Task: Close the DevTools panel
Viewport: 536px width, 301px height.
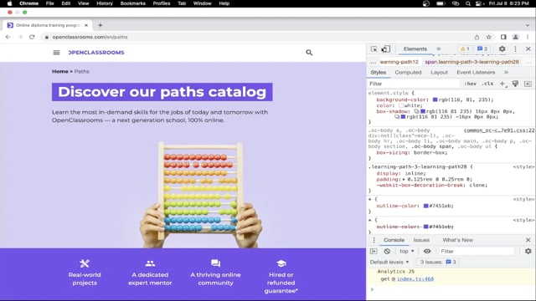Action: pos(528,48)
